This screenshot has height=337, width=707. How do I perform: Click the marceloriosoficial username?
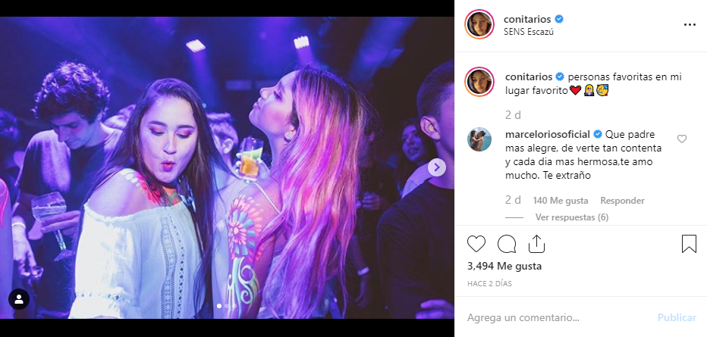[x=548, y=134]
